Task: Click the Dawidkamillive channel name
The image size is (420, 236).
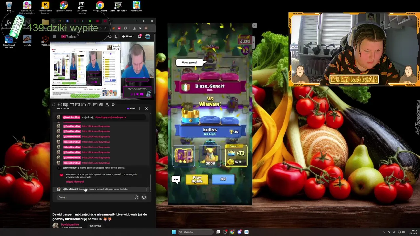Action: pyautogui.click(x=70, y=225)
